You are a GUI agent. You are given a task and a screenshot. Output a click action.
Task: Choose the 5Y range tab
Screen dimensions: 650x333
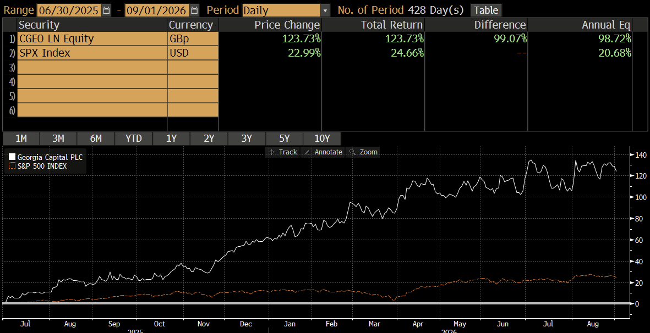284,138
